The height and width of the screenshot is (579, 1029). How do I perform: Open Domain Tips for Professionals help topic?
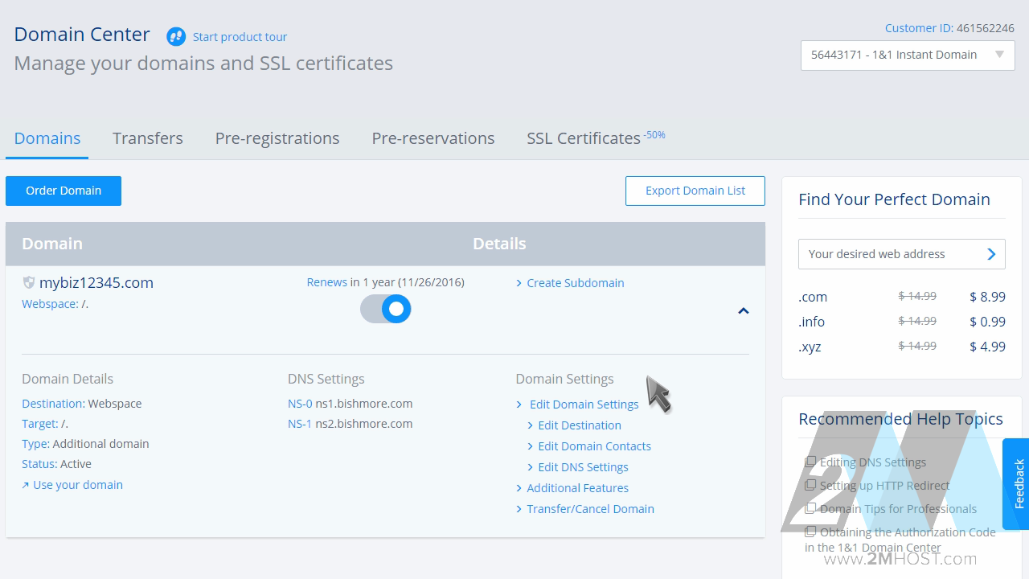(898, 509)
